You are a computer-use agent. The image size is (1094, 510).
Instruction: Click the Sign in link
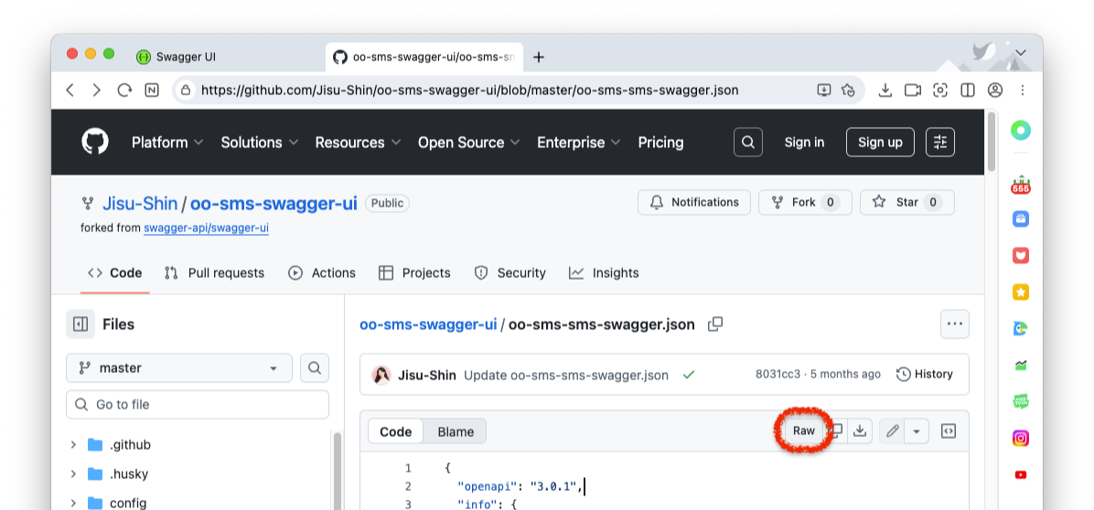pos(804,143)
